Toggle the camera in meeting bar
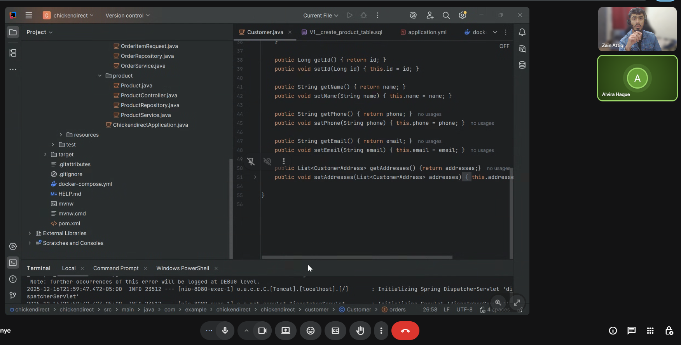This screenshot has height=345, width=681. coord(262,331)
